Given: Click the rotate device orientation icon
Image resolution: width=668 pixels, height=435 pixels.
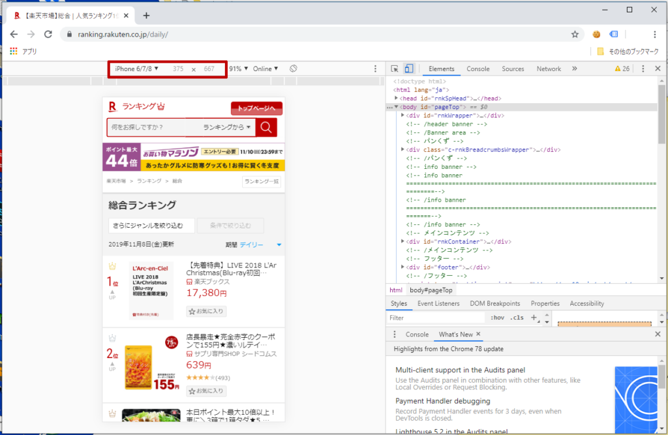Looking at the screenshot, I should (293, 68).
